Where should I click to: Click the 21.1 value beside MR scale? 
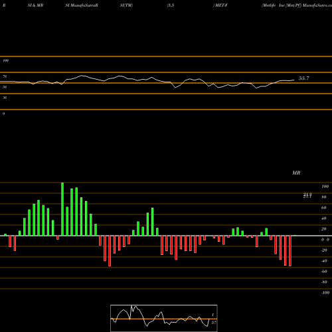pyautogui.click(x=307, y=197)
